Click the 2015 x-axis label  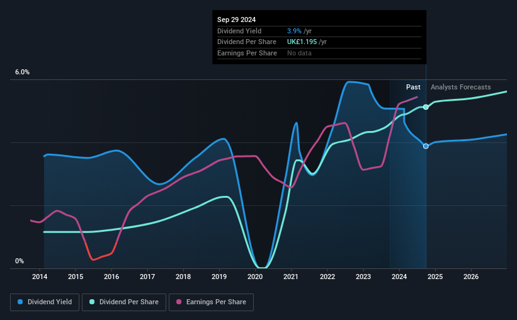(x=76, y=277)
